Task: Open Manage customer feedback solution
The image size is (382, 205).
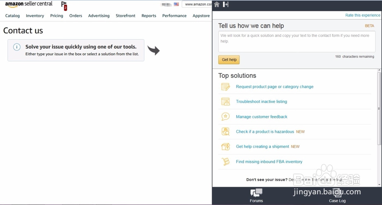Action: pyautogui.click(x=261, y=116)
